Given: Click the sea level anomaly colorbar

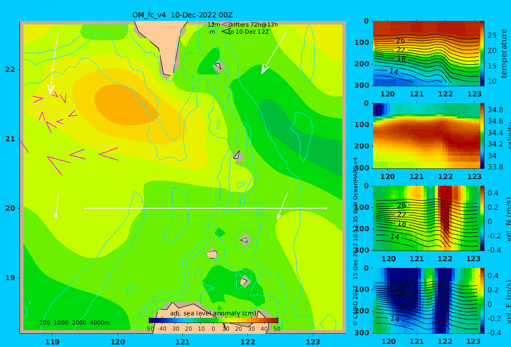Looking at the screenshot, I should tap(214, 320).
